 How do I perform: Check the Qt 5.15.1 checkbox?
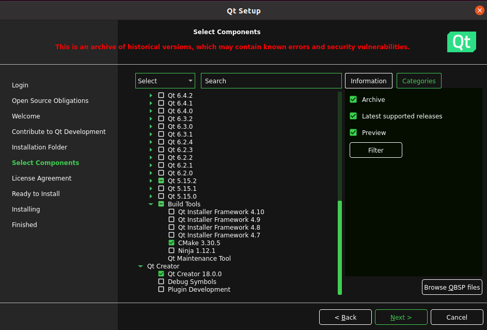(x=161, y=188)
